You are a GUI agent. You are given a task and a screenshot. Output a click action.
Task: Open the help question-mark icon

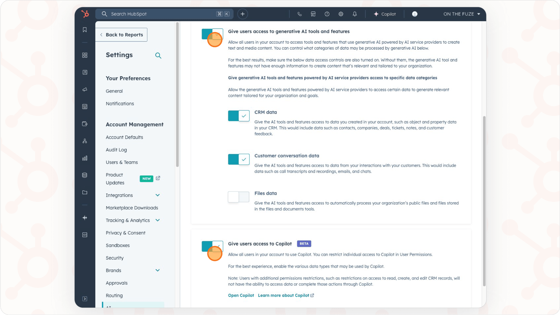[x=327, y=14]
